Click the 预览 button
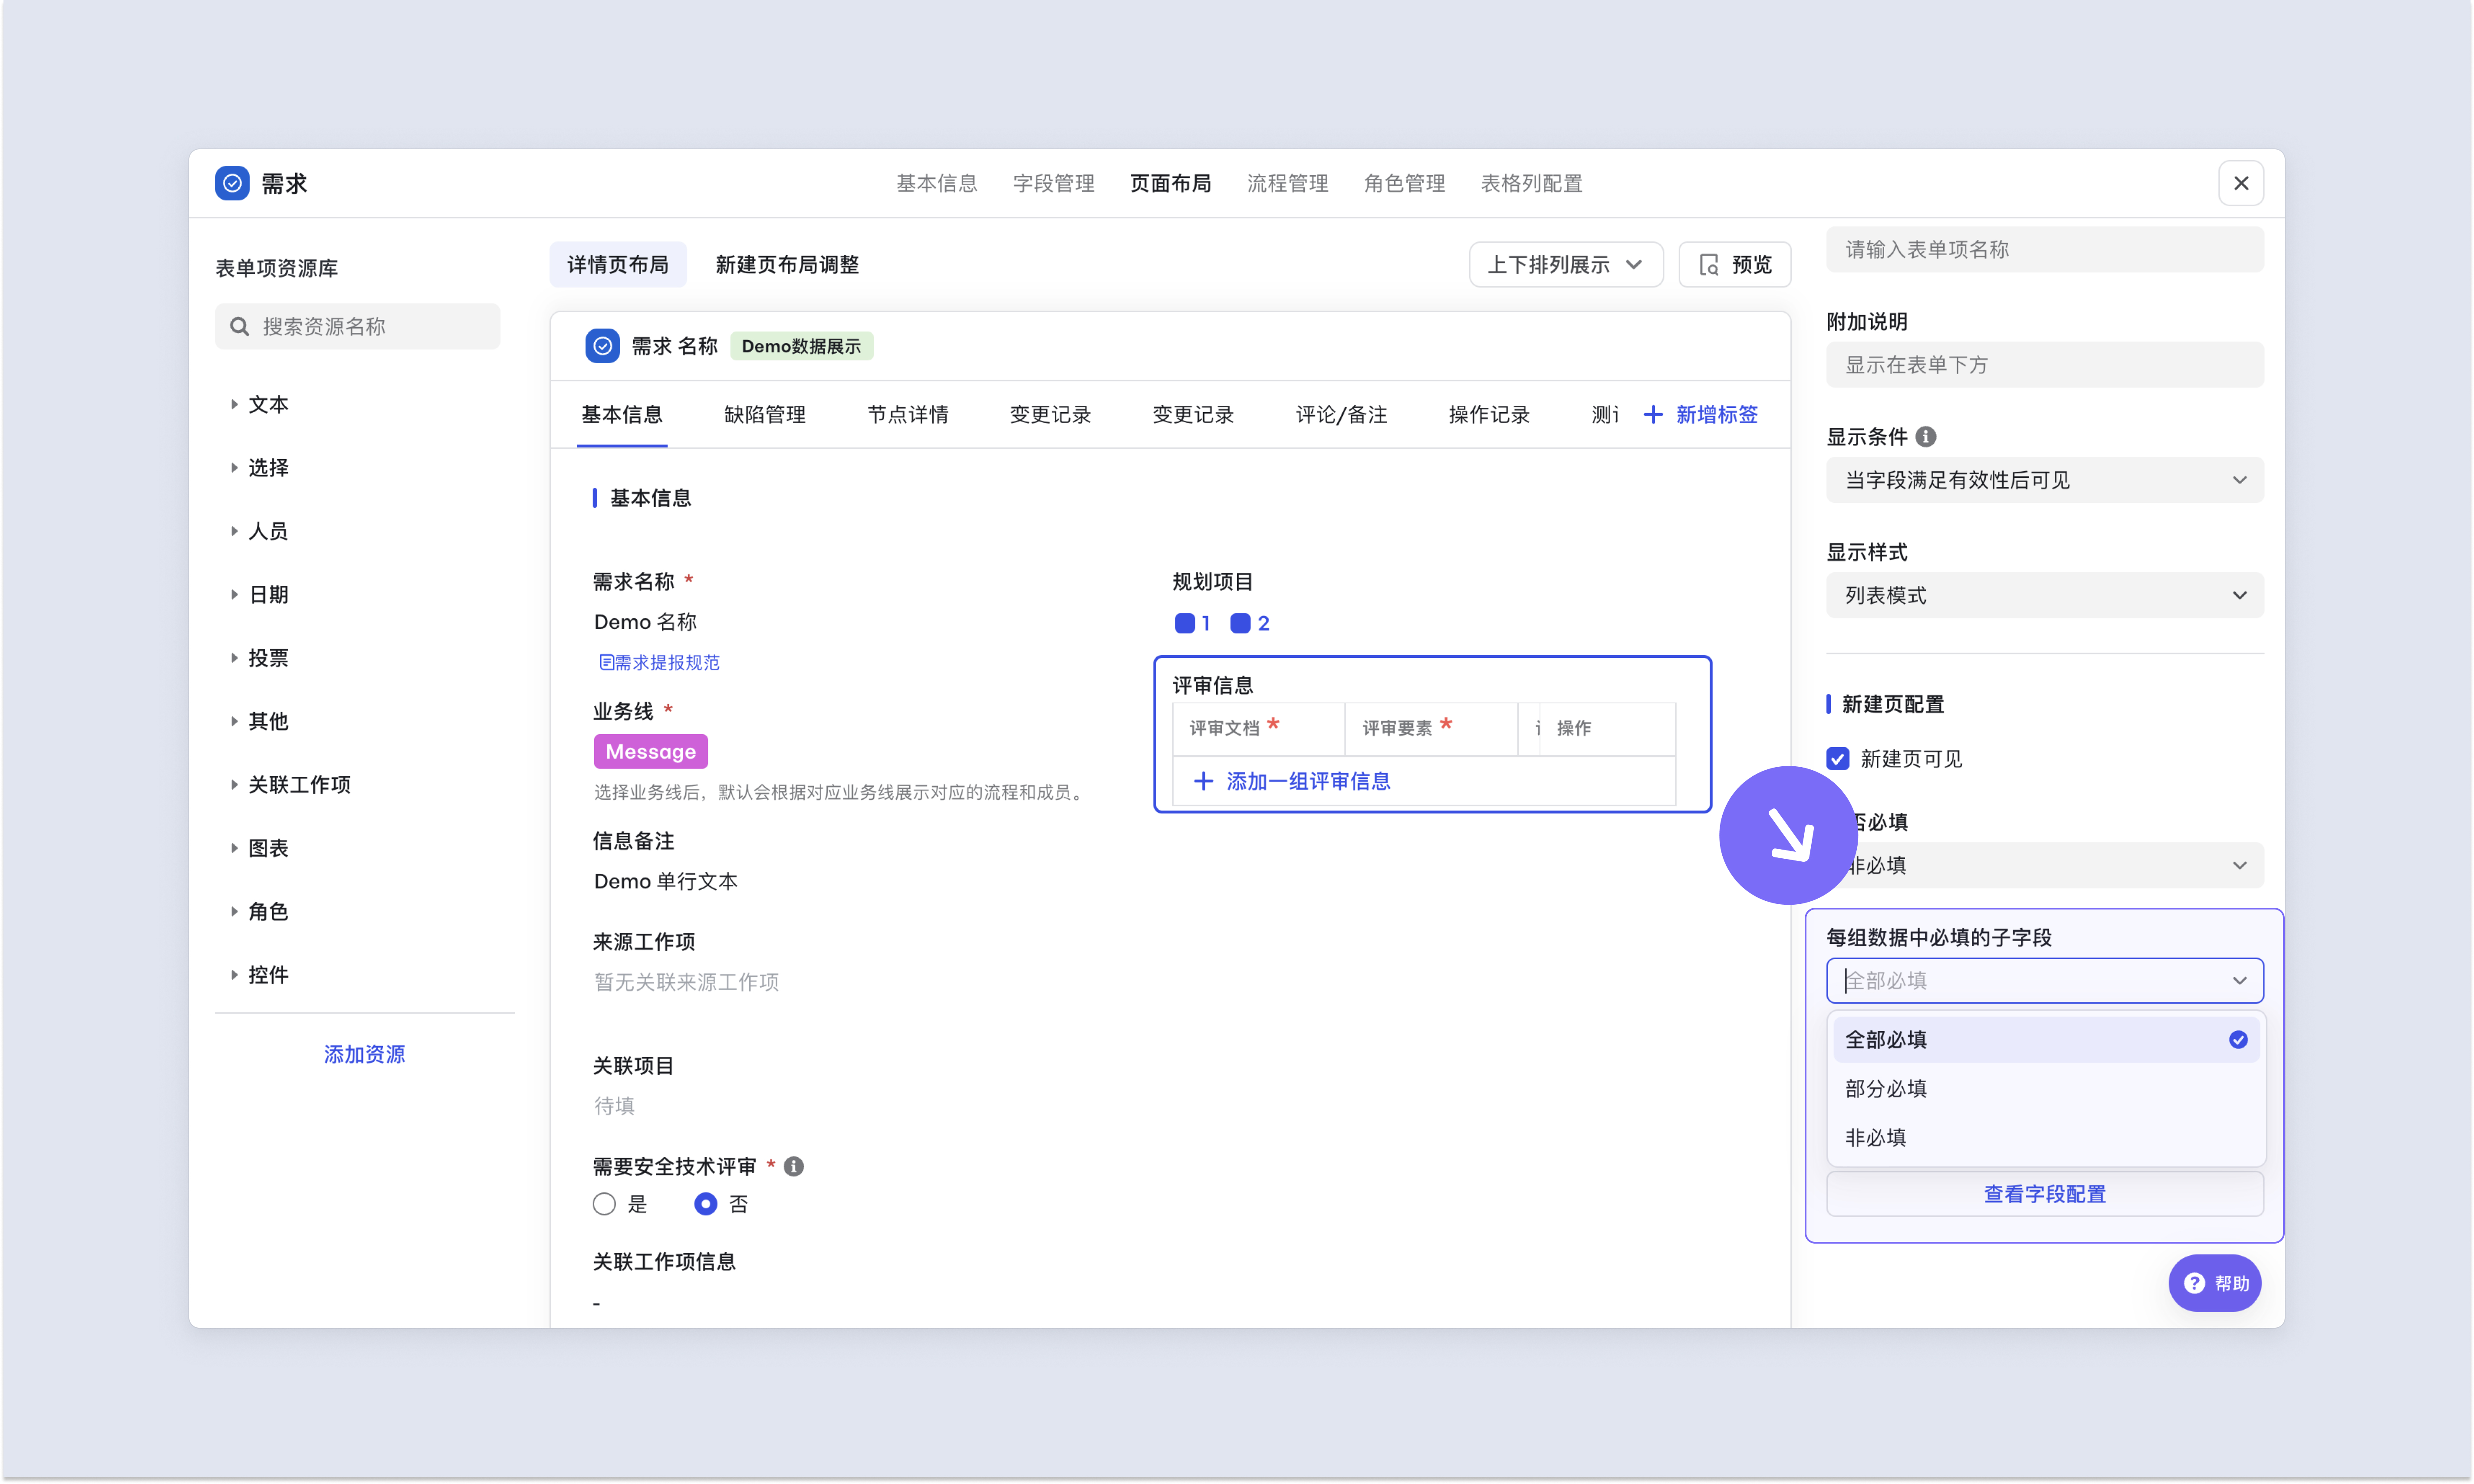 [1734, 265]
